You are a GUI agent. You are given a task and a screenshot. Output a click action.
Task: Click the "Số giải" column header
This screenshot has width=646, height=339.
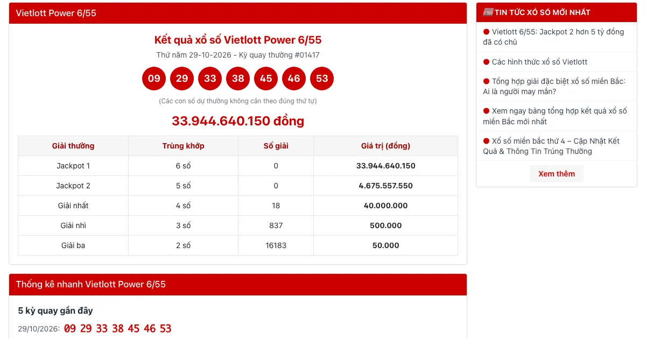tap(276, 146)
